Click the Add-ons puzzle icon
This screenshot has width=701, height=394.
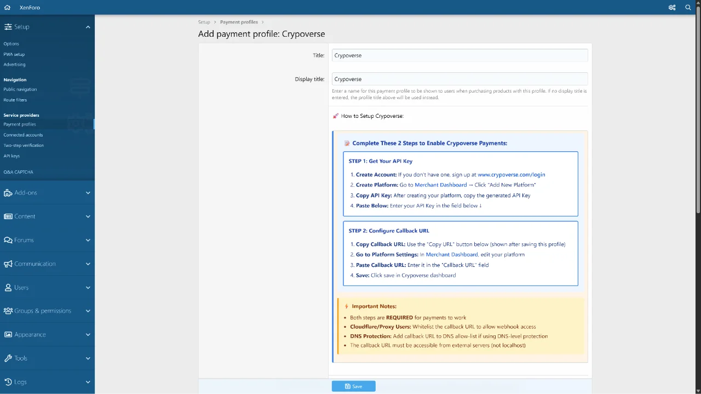click(8, 193)
